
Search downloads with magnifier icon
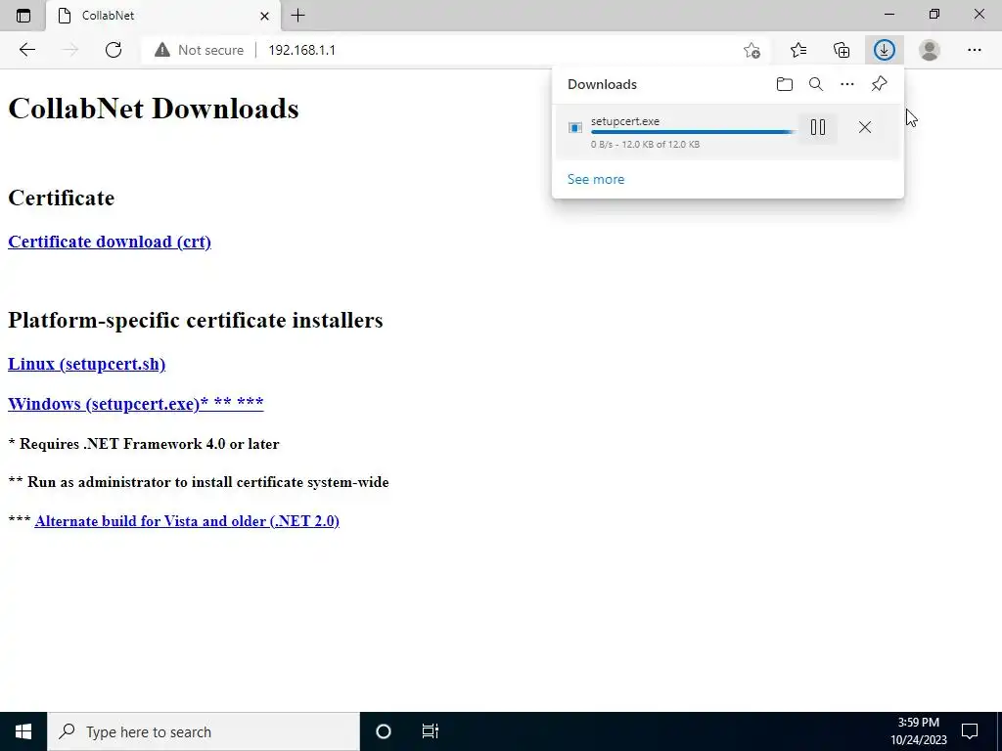click(815, 84)
